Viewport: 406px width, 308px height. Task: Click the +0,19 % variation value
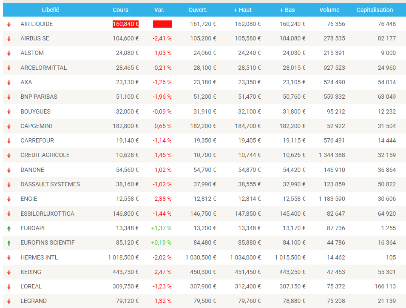pyautogui.click(x=161, y=242)
